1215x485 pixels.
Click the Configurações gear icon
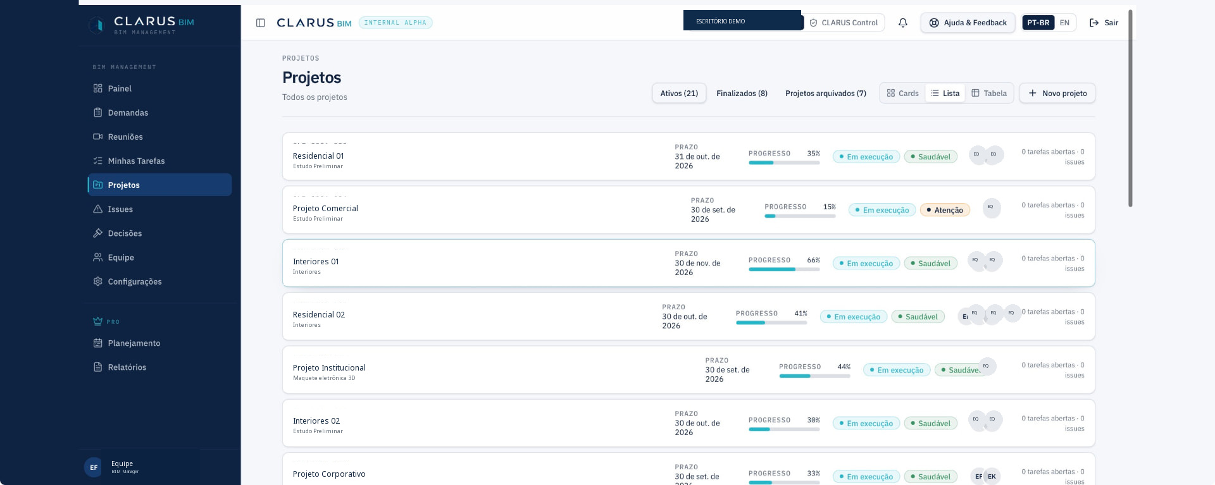(97, 281)
